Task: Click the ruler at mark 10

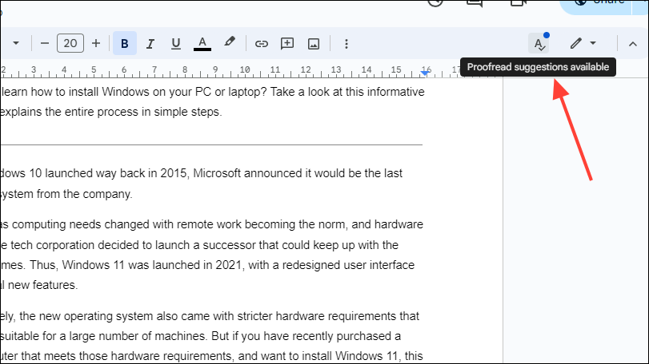Action: [x=245, y=70]
